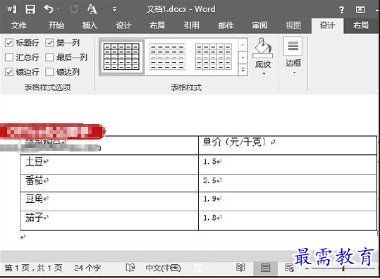The height and width of the screenshot is (279, 380).
Task: Click the 底纹 shading paint bucket icon
Action: point(263,47)
